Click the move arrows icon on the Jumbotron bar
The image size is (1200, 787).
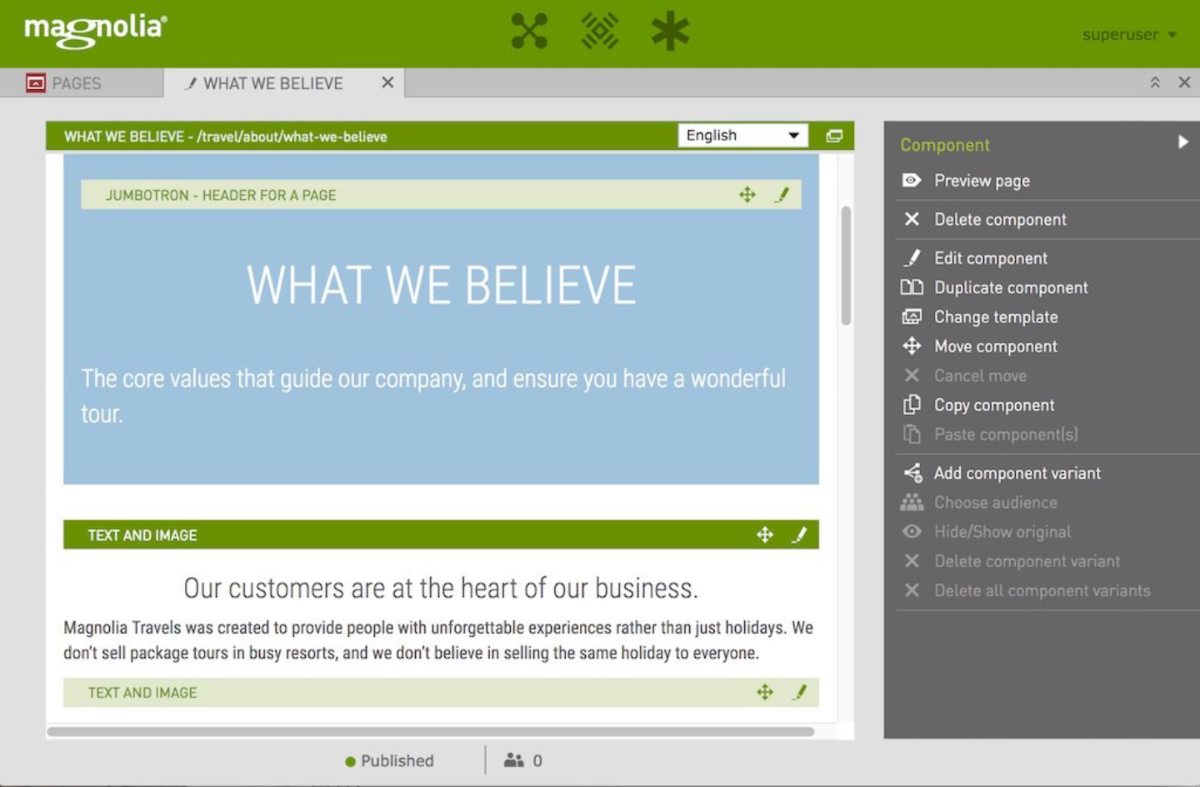747,195
